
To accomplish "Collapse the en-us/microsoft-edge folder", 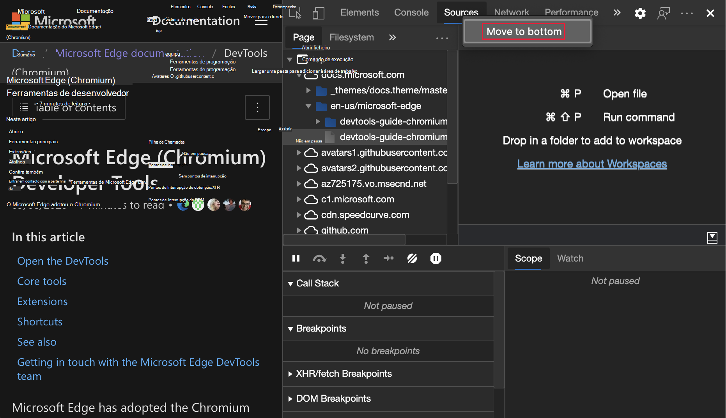I will [x=308, y=106].
